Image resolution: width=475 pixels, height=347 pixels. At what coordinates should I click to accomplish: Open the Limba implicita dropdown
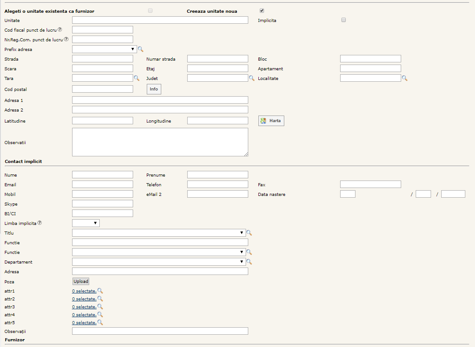click(86, 223)
